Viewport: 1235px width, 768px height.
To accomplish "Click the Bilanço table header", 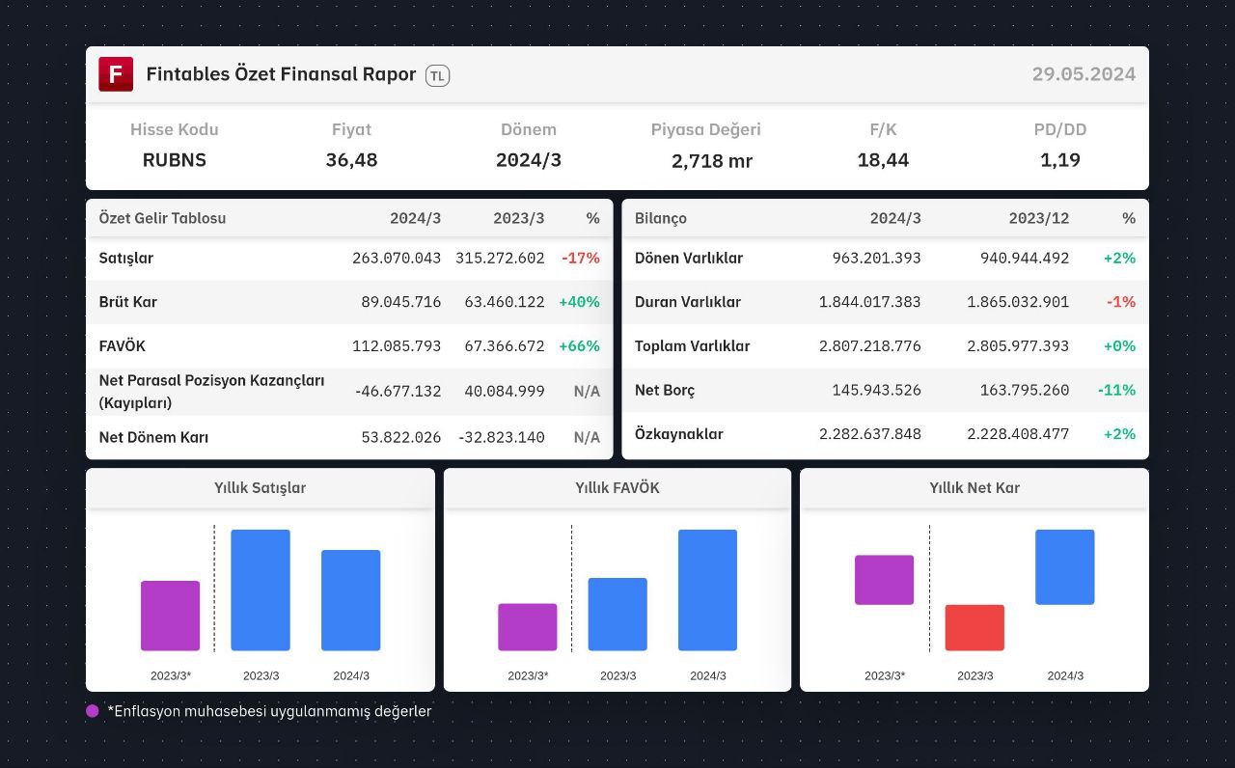I will tap(661, 218).
